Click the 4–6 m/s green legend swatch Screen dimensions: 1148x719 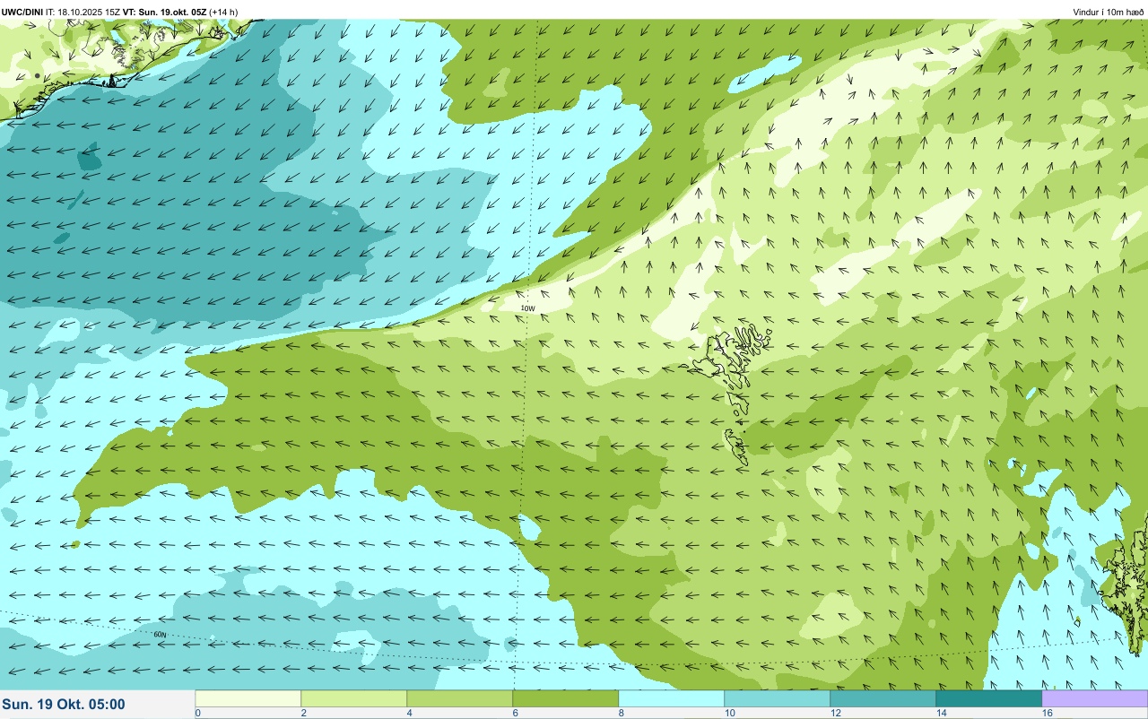[x=460, y=698]
